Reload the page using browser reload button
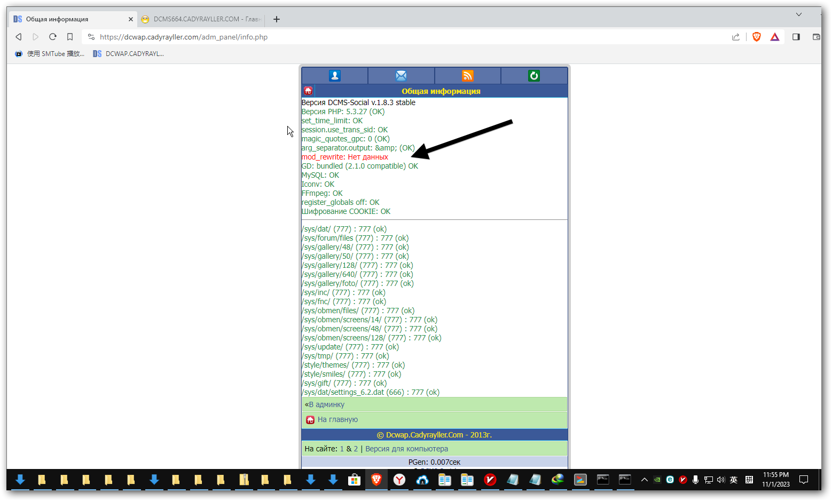832x501 pixels. pos(53,37)
